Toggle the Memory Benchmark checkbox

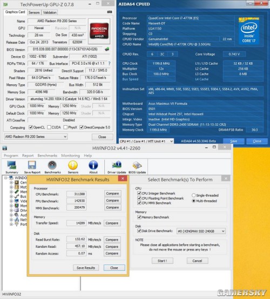coord(139,217)
